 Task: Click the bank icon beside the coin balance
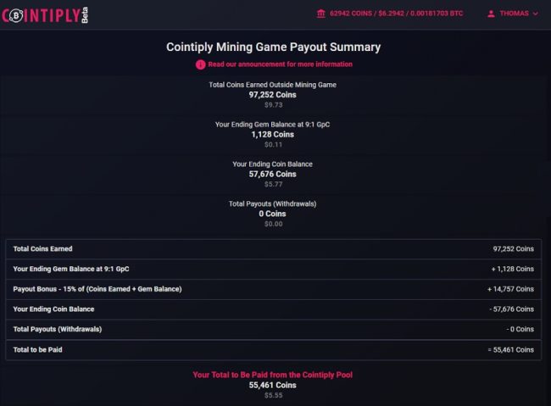point(320,14)
